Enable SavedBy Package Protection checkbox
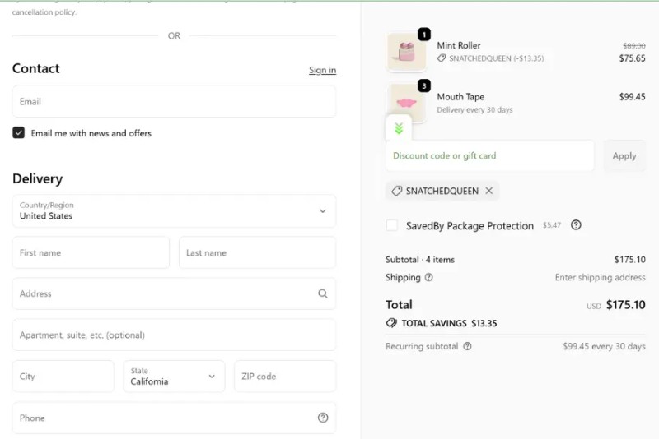Image resolution: width=659 pixels, height=439 pixels. 392,225
